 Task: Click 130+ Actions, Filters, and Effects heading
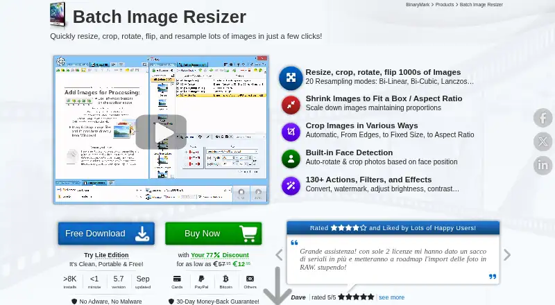[x=369, y=180]
